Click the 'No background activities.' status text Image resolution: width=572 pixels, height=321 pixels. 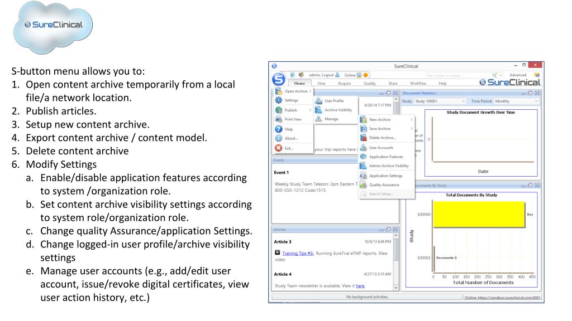click(x=367, y=297)
